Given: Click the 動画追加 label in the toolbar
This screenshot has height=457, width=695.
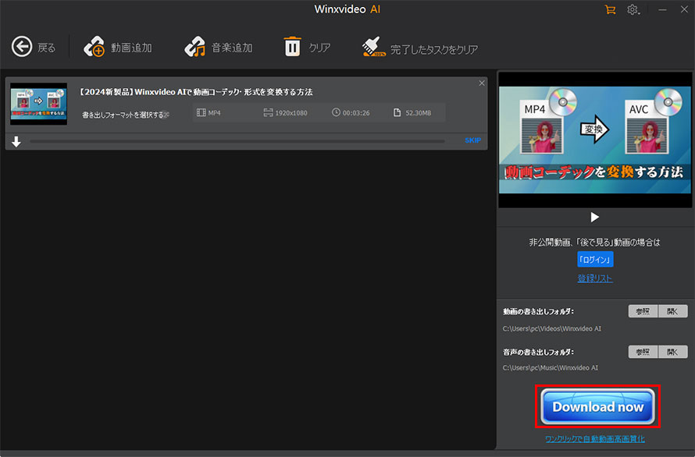Looking at the screenshot, I should [x=131, y=48].
